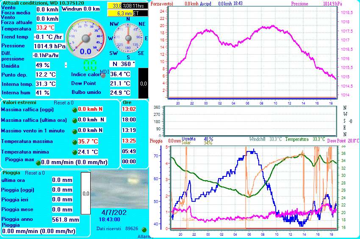Click the gray MDI indicator light
The image size is (360, 239).
pos(103,75)
